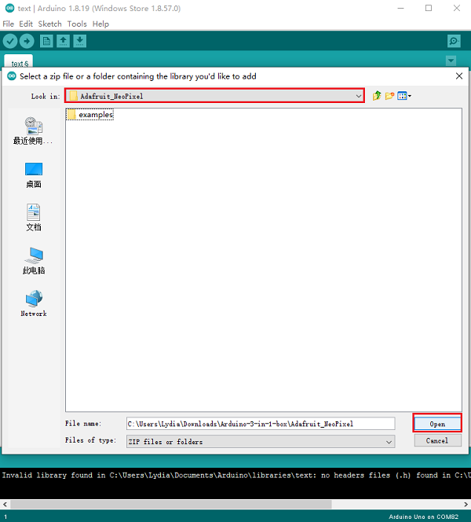The height and width of the screenshot is (522, 471).
Task: Expand the Files of type dropdown
Action: 389,442
